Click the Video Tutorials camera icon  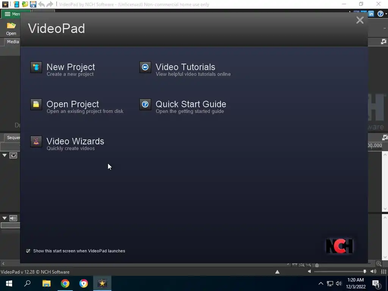tap(145, 67)
